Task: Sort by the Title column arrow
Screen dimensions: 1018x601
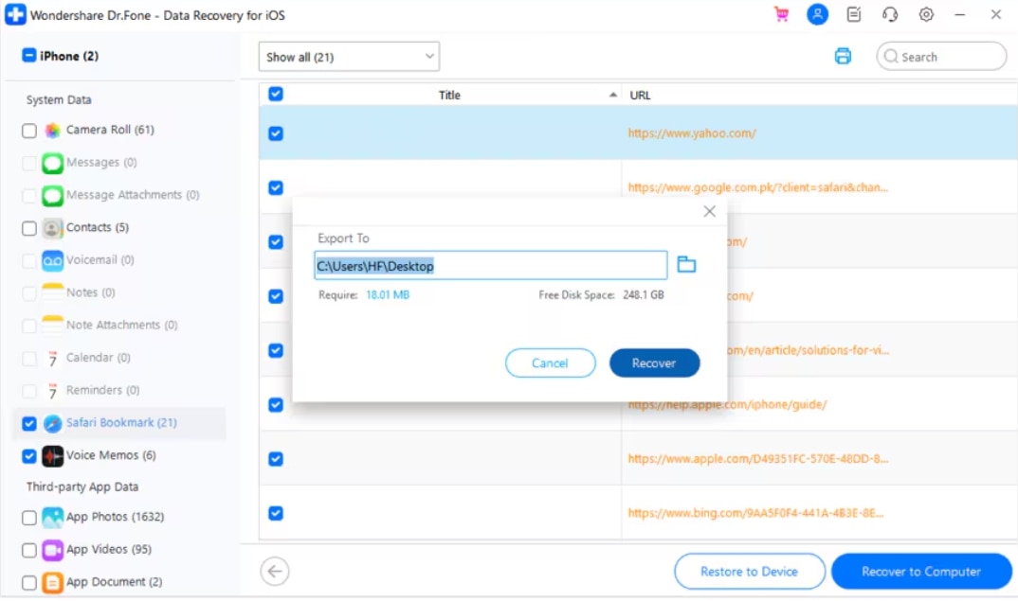Action: (612, 96)
